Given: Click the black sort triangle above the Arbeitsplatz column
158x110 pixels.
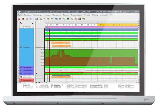Looking at the screenshot, I should tap(32, 23).
